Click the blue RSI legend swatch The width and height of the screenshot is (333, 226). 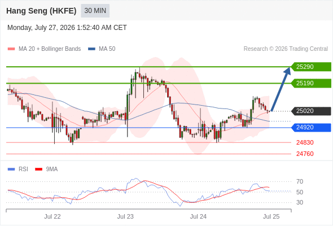[x=11, y=169]
